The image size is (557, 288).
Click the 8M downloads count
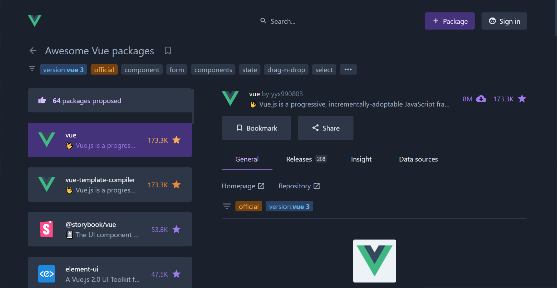pyautogui.click(x=467, y=99)
